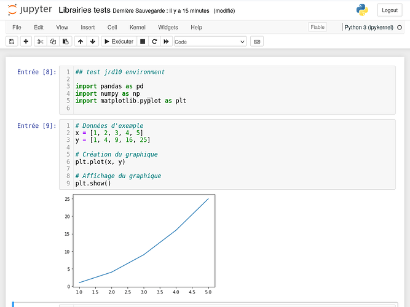The height and width of the screenshot is (307, 410).
Task: Click the save and checkpoint icon
Action: [12, 42]
